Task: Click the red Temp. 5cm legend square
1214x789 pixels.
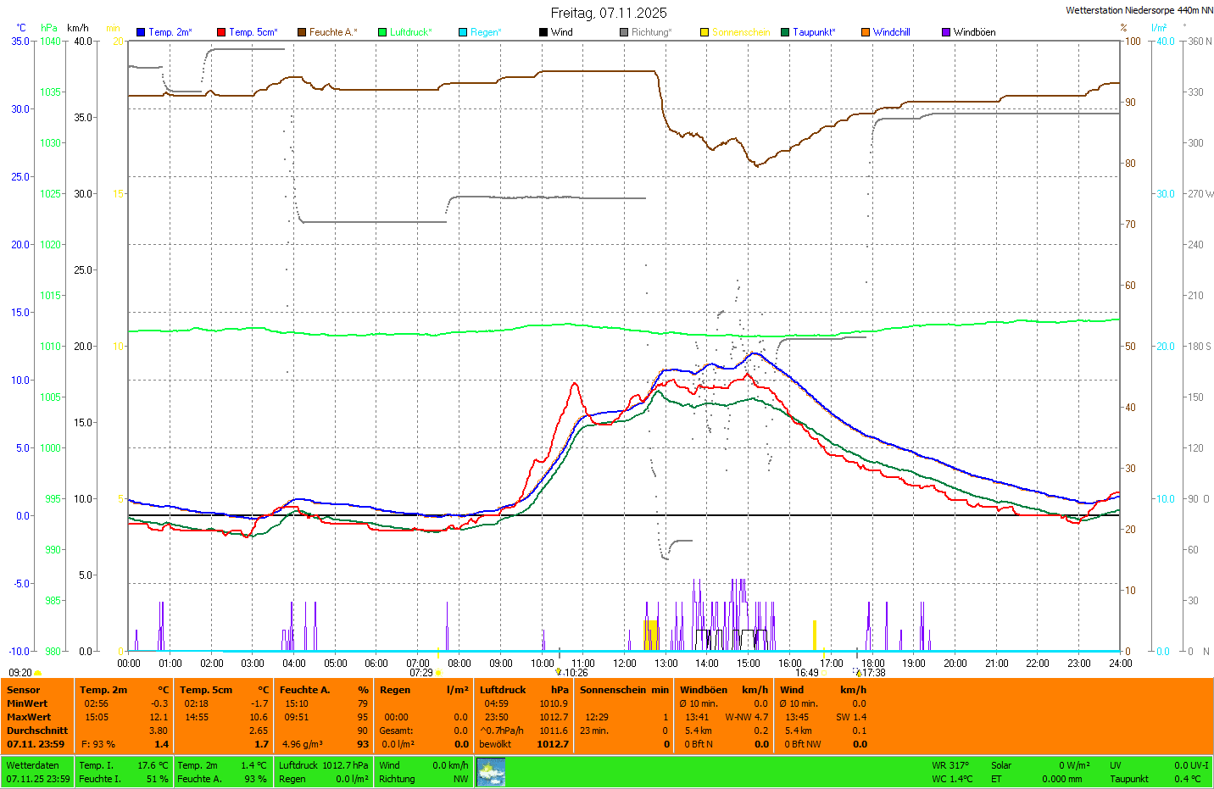Action: pos(221,32)
